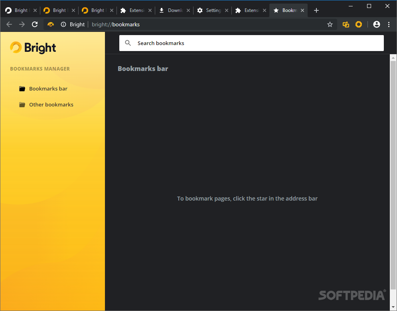Open the yellow Bright ring extension icon
The height and width of the screenshot is (311, 397).
pos(359,24)
